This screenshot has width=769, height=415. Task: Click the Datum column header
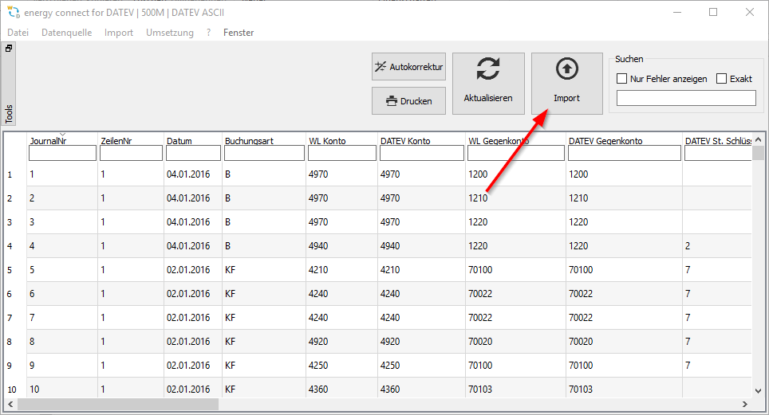tap(179, 141)
